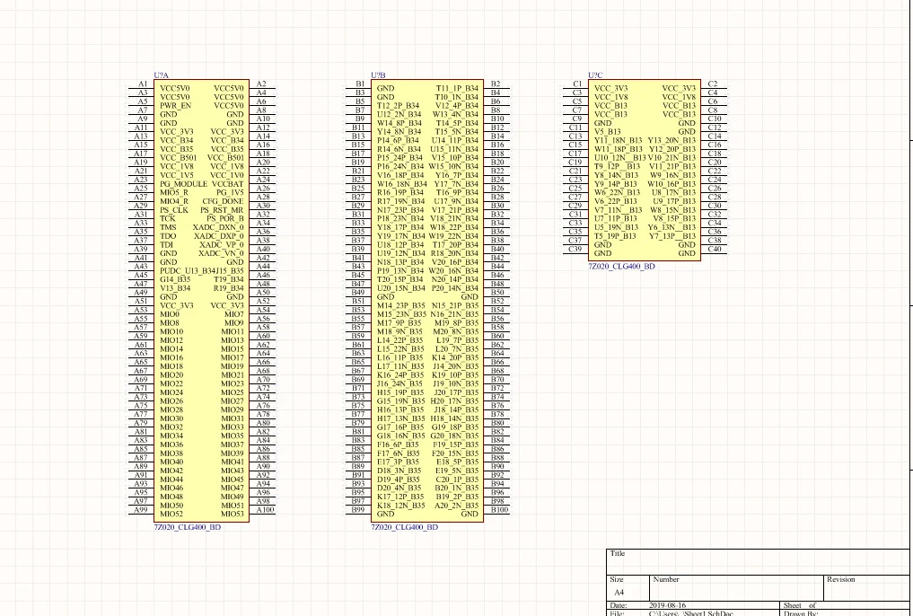913x616 pixels.
Task: Click the PUDC_U13_B34 pin name
Action: (188, 271)
